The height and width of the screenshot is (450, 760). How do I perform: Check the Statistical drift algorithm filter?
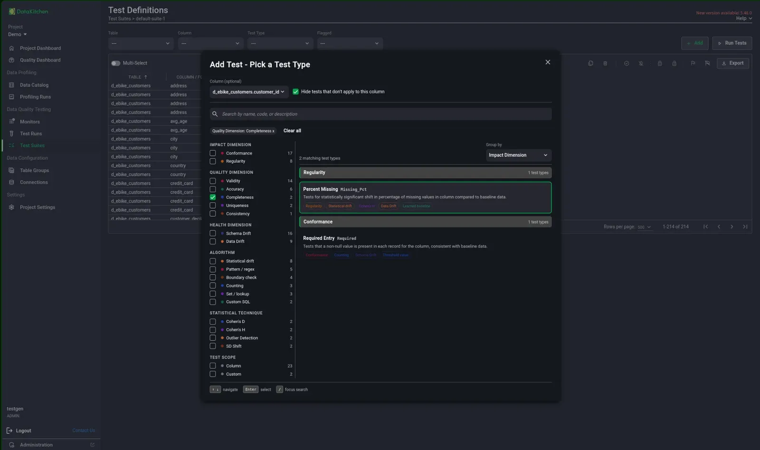[x=213, y=261]
